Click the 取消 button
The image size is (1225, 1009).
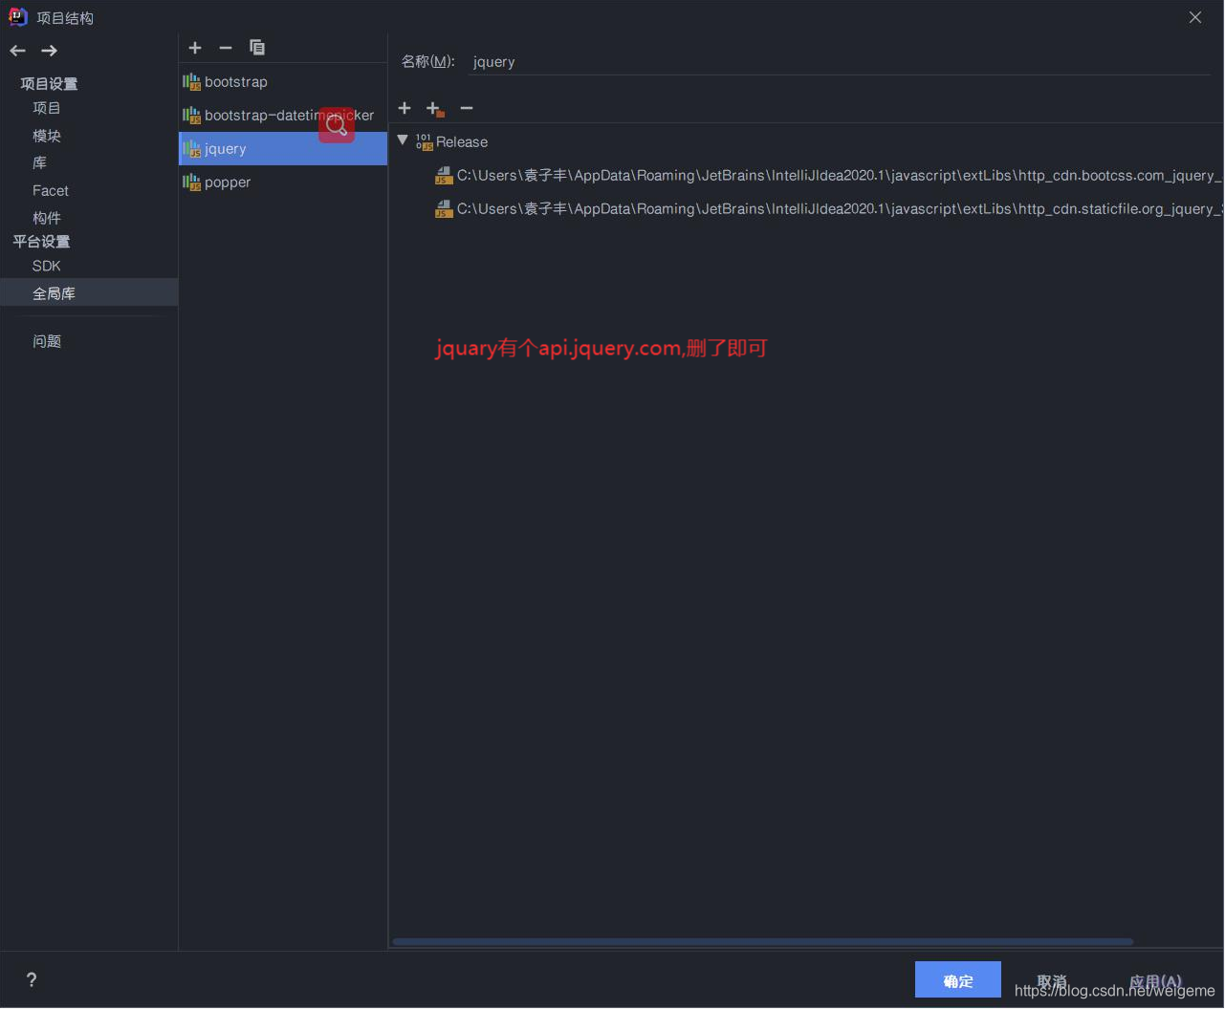point(1052,980)
